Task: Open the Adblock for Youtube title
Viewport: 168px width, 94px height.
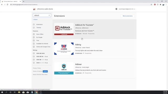Action: [85, 25]
